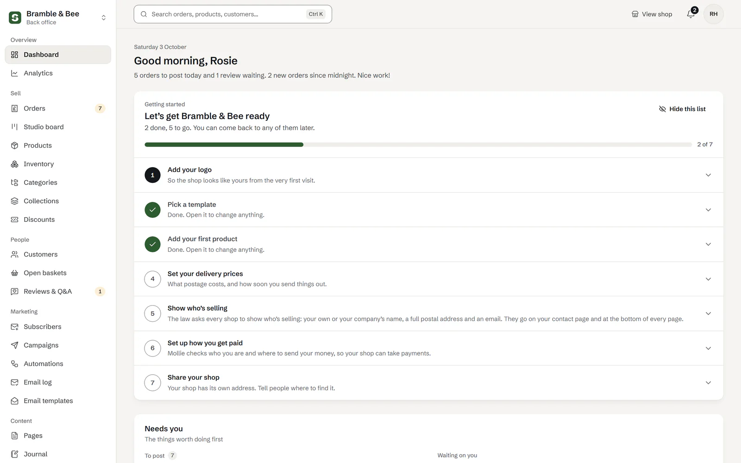This screenshot has height=463, width=741.
Task: Open the RH user avatar menu
Action: tap(714, 14)
